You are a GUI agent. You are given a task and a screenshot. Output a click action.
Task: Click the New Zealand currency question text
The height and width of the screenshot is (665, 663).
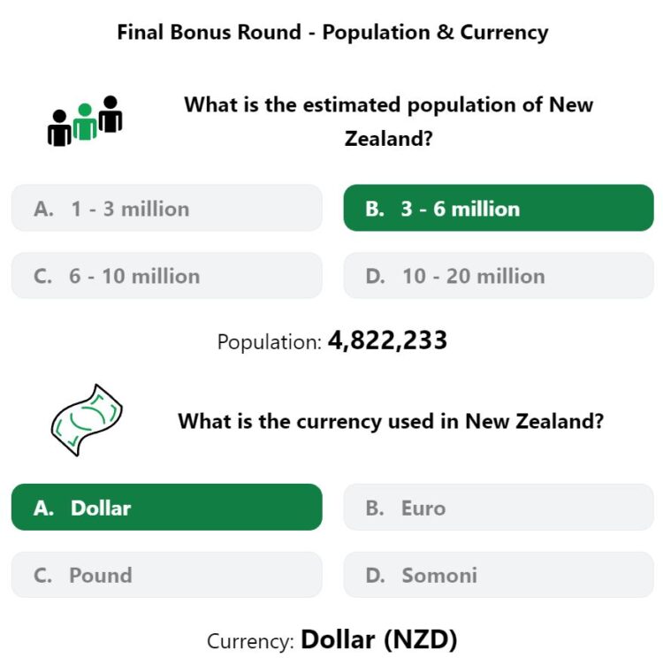pos(391,421)
